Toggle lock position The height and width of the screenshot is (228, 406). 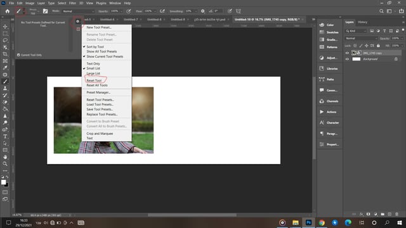pyautogui.click(x=367, y=46)
